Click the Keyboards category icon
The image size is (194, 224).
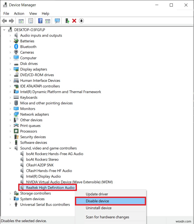tap(16, 97)
